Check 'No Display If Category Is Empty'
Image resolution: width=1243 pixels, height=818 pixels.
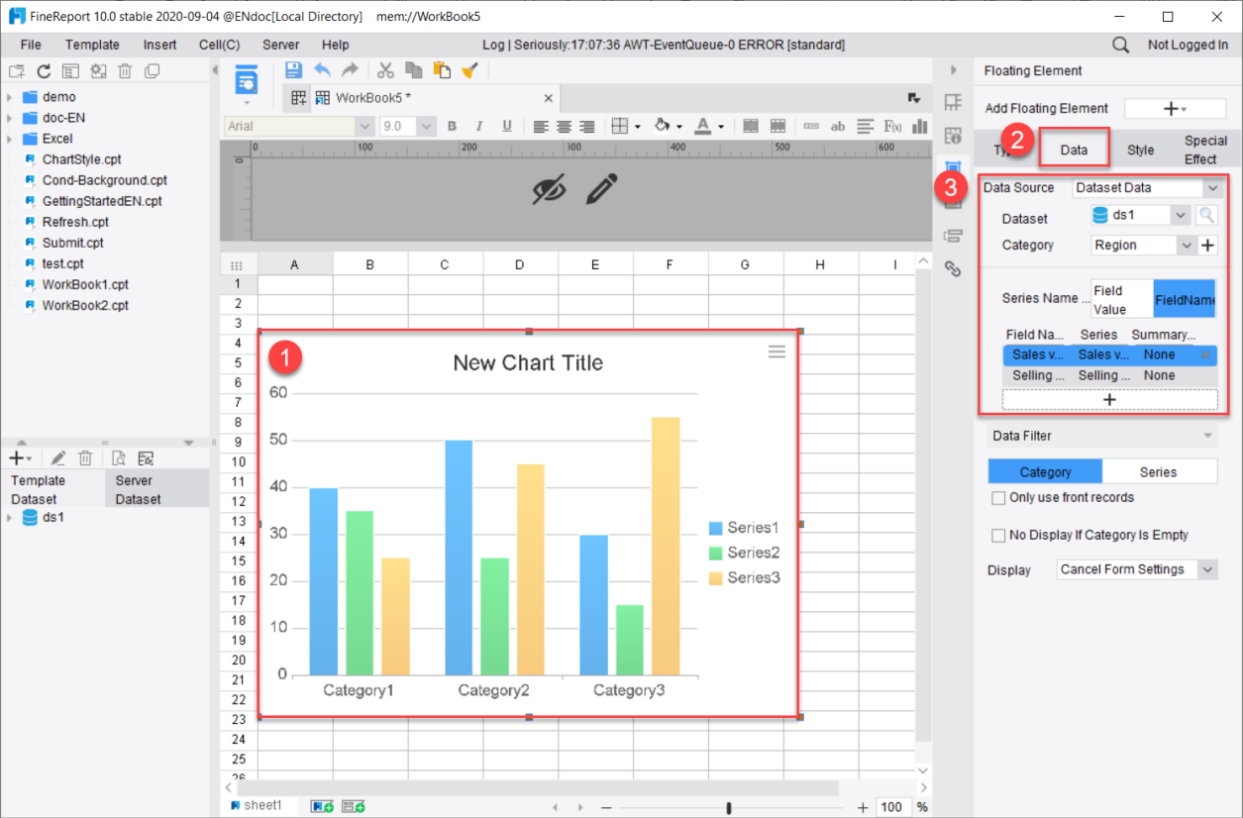(x=998, y=535)
